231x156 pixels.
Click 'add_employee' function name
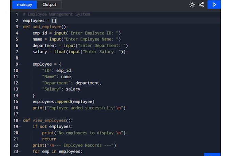point(47,27)
